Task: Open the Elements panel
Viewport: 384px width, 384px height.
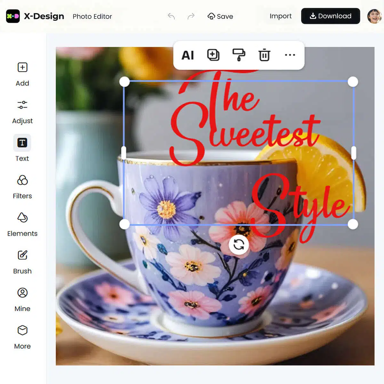Action: 22,225
